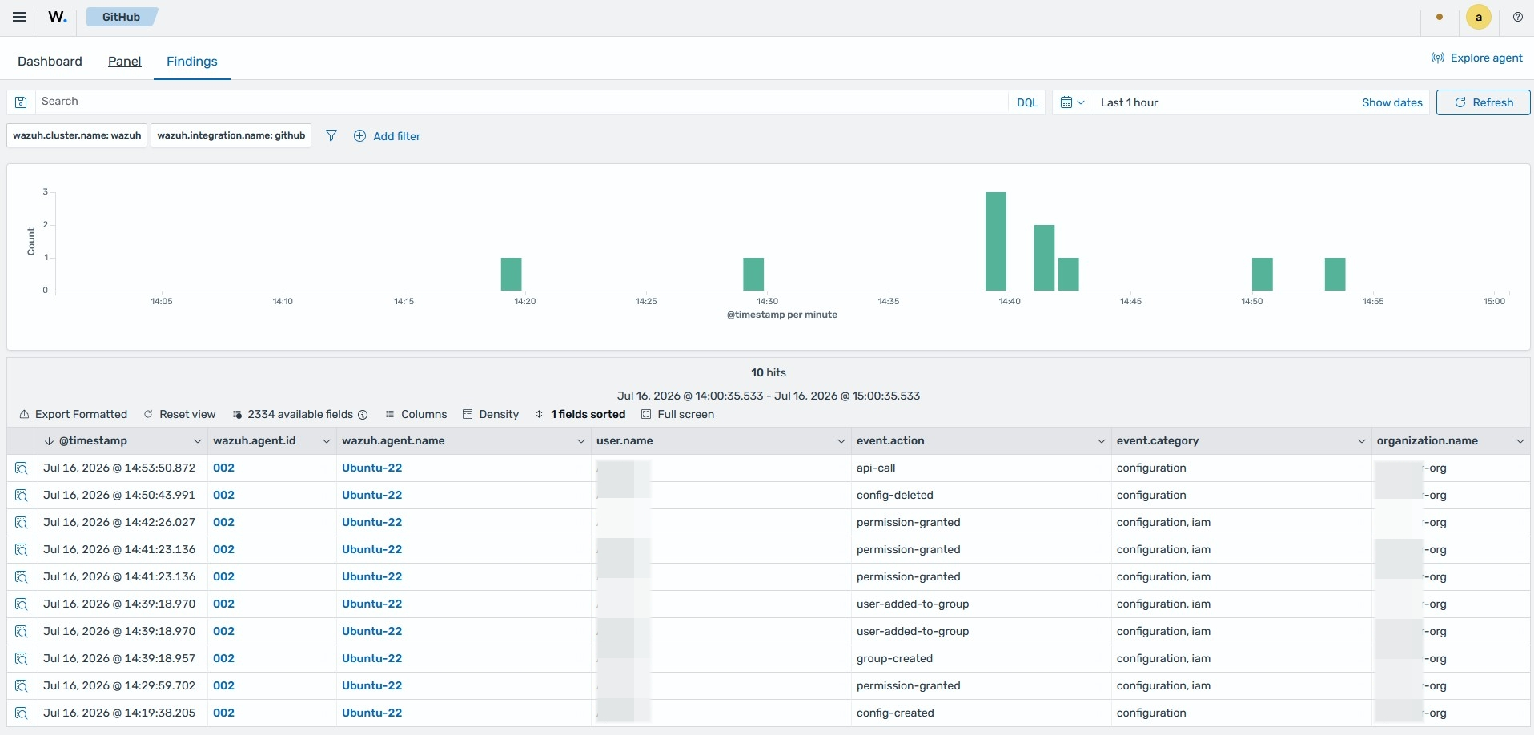Click Add filter
The height and width of the screenshot is (735, 1534).
click(x=388, y=136)
